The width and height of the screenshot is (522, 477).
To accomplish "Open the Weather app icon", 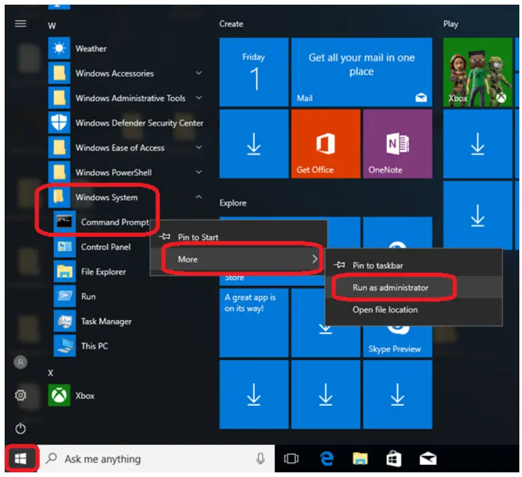I will [x=59, y=48].
